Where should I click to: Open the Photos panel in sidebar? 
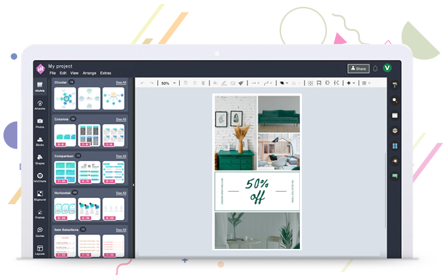tap(40, 122)
